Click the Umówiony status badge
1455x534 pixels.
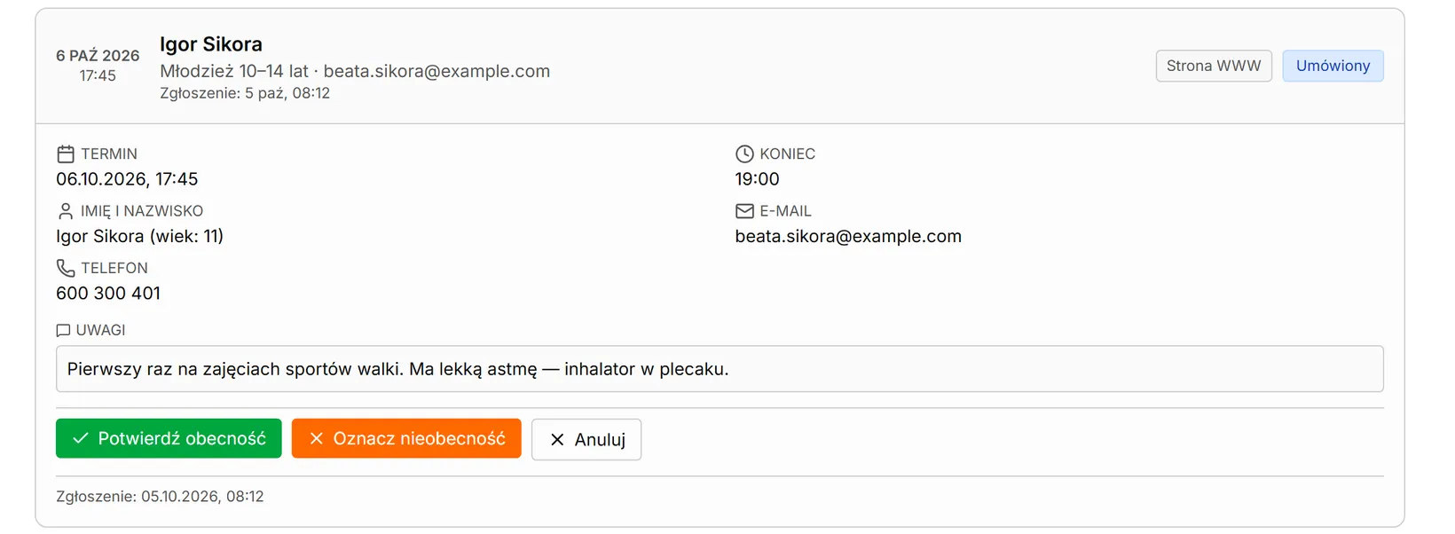[1333, 66]
